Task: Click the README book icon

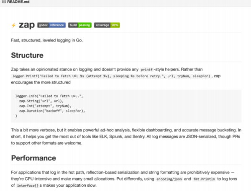Action: click(x=3, y=3)
